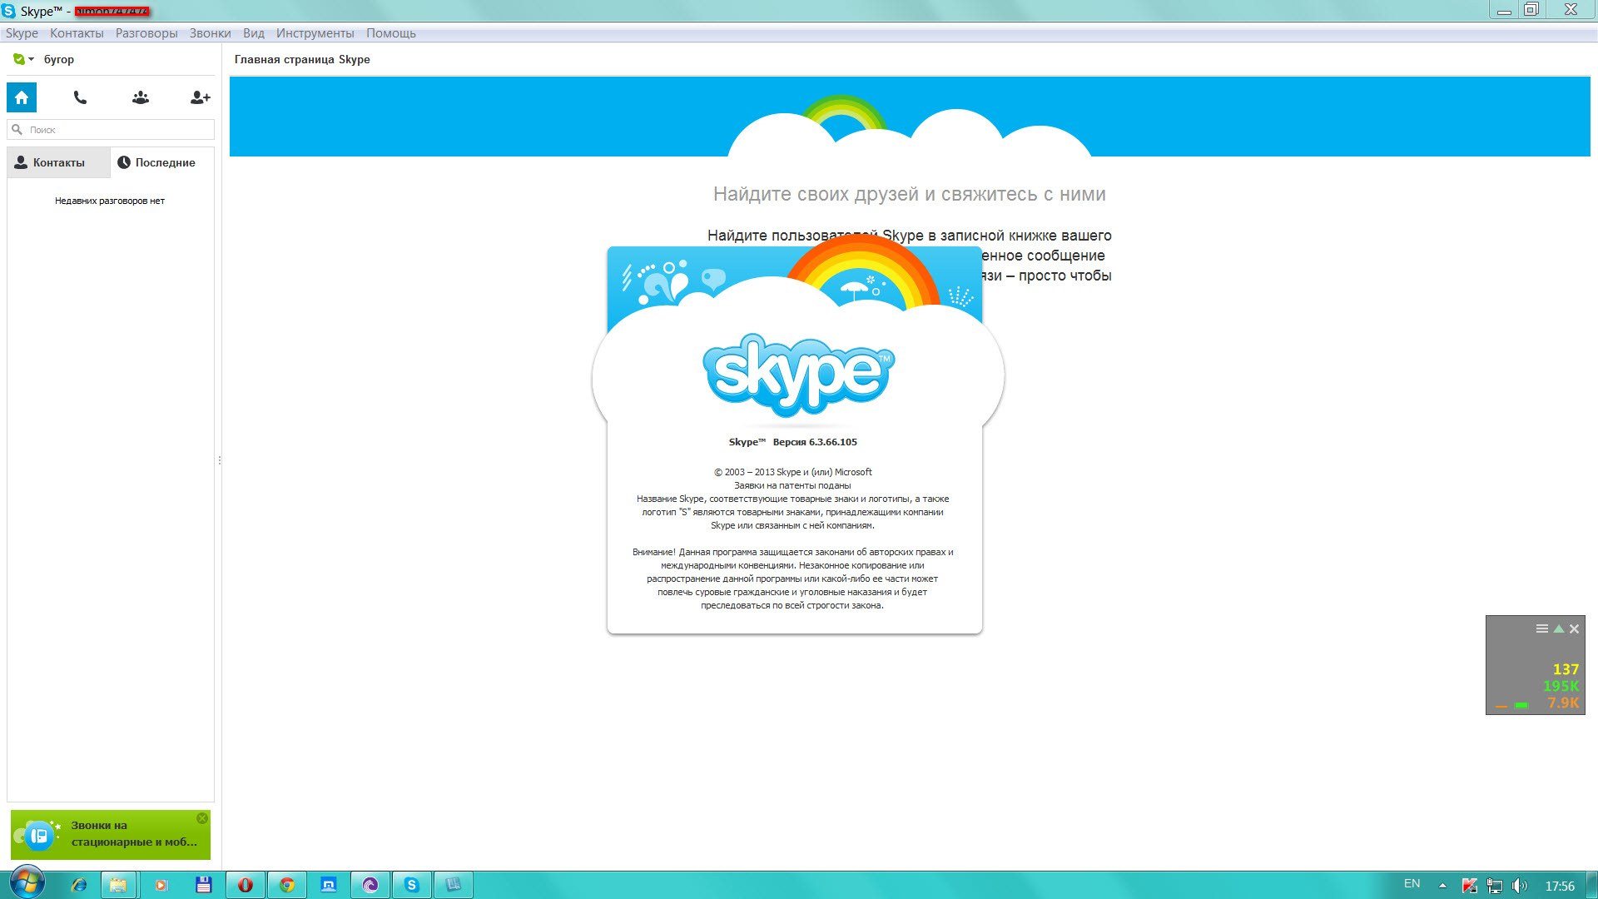Click the network widget green up triangle
Screen dimensions: 1598x899
[x=1559, y=628]
